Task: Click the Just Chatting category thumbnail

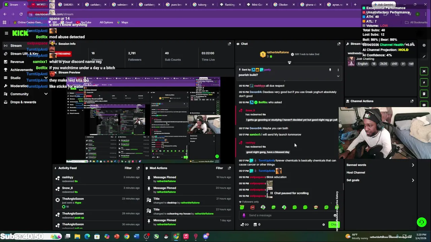Action: click(351, 61)
